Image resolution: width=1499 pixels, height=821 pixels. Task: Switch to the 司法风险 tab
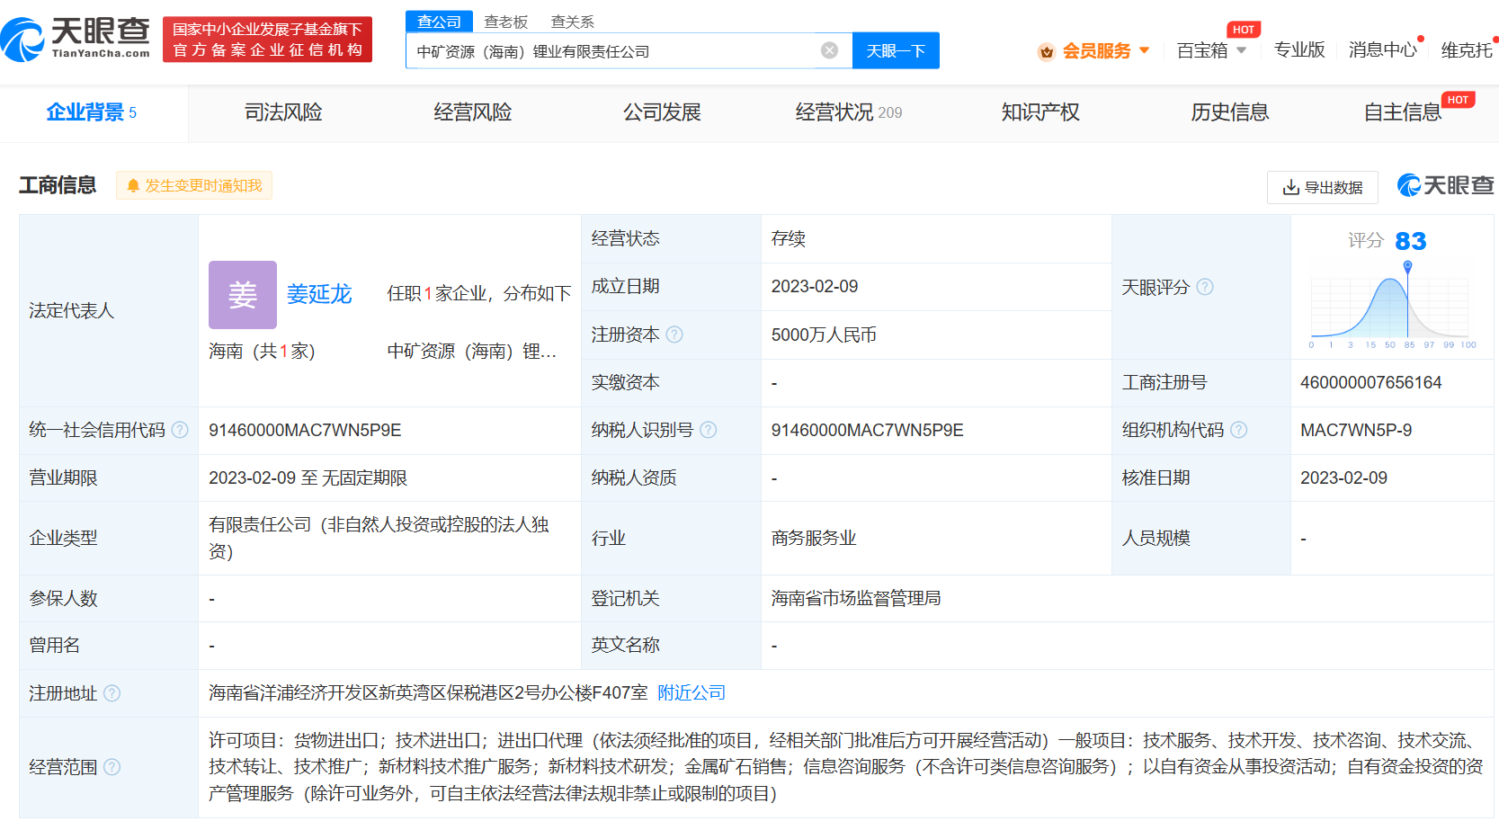point(283,112)
